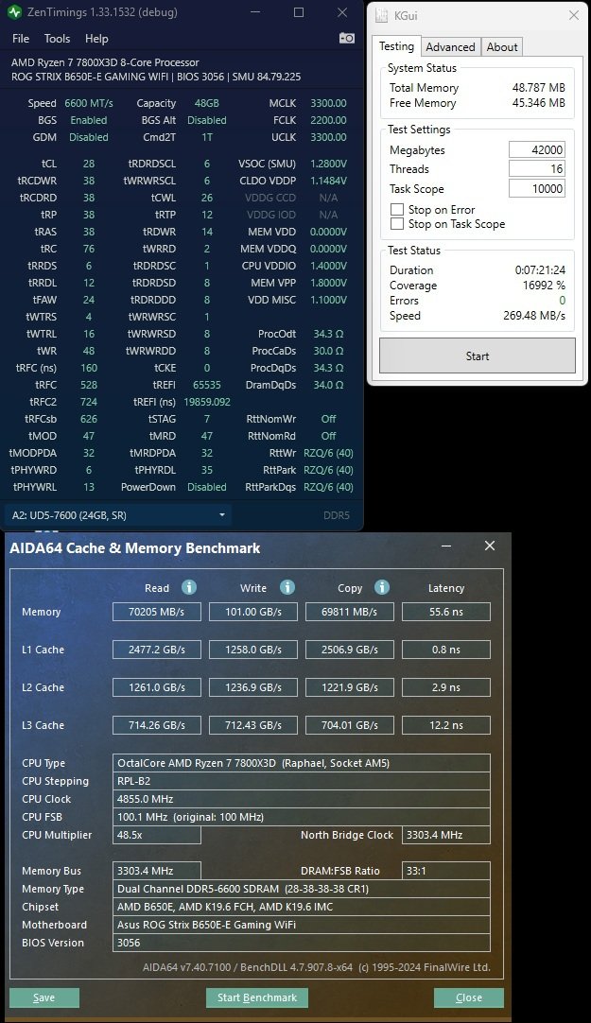The height and width of the screenshot is (1023, 591).
Task: Click the Save button in AIDA64
Action: click(44, 997)
